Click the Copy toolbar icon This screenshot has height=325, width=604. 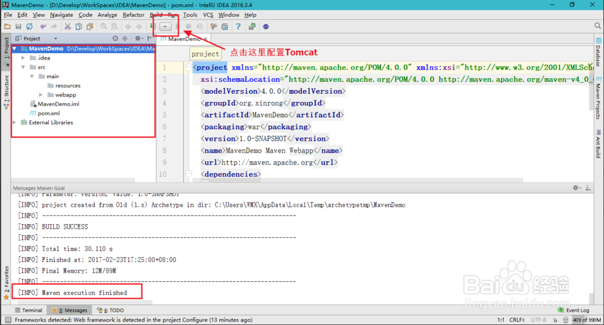tap(78, 26)
